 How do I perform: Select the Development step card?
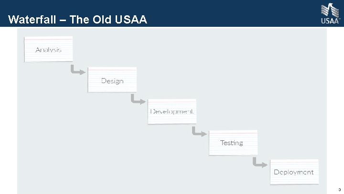(172, 112)
